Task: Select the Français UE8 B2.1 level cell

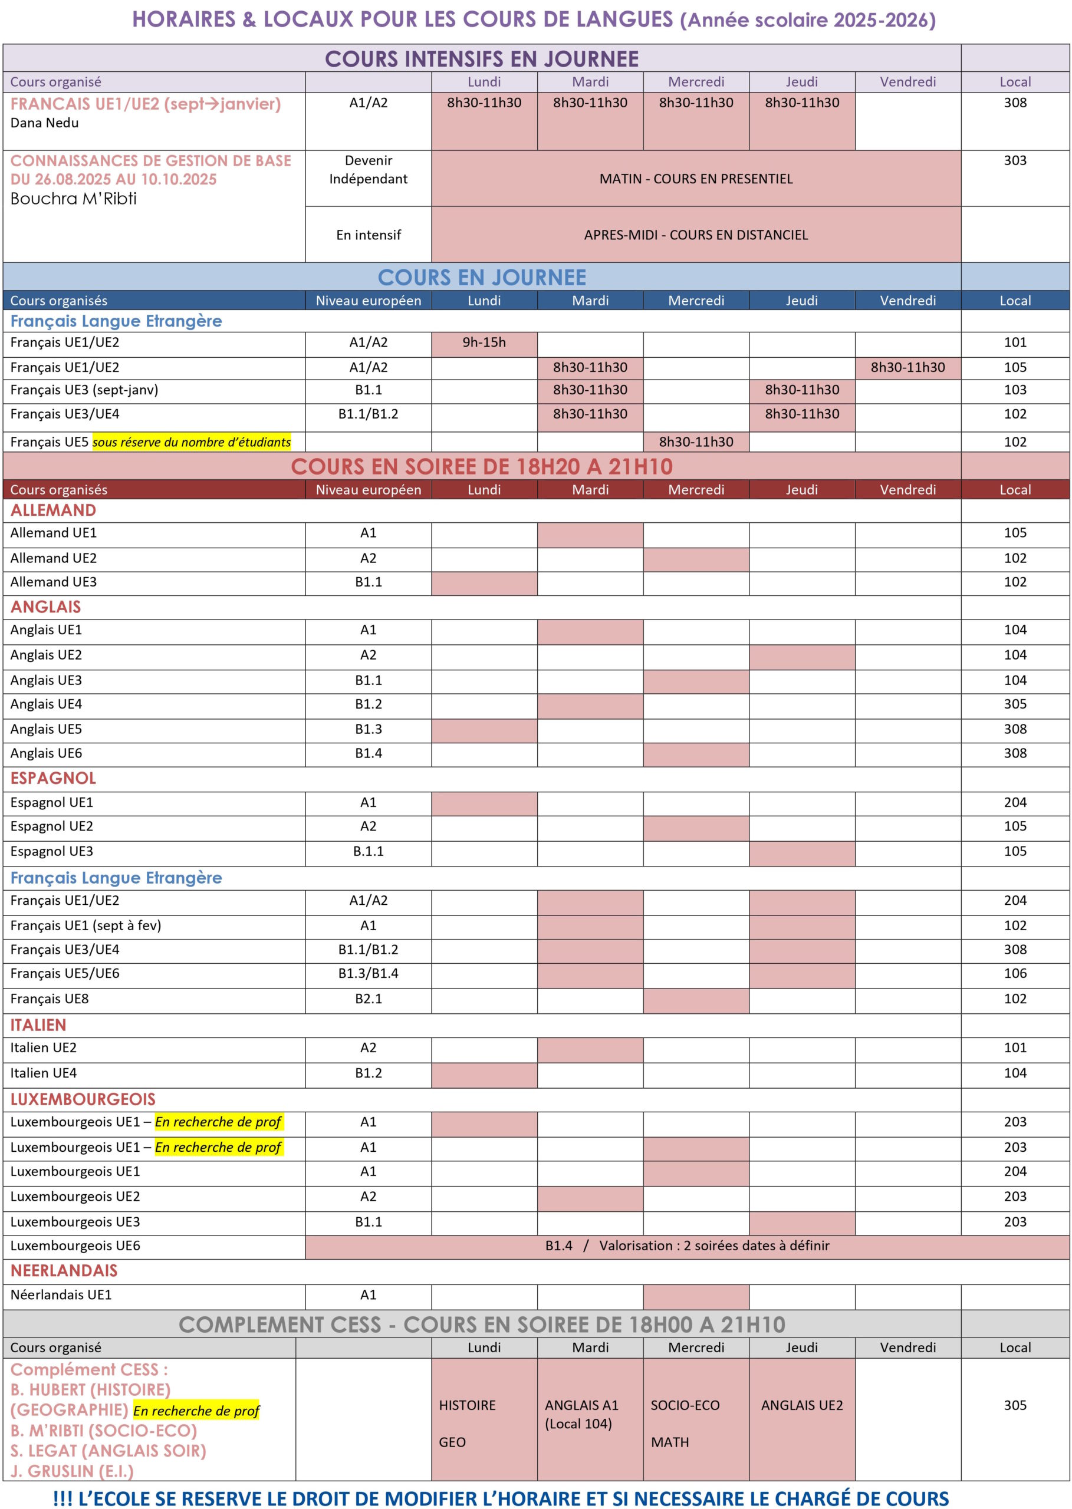Action: tap(369, 1000)
